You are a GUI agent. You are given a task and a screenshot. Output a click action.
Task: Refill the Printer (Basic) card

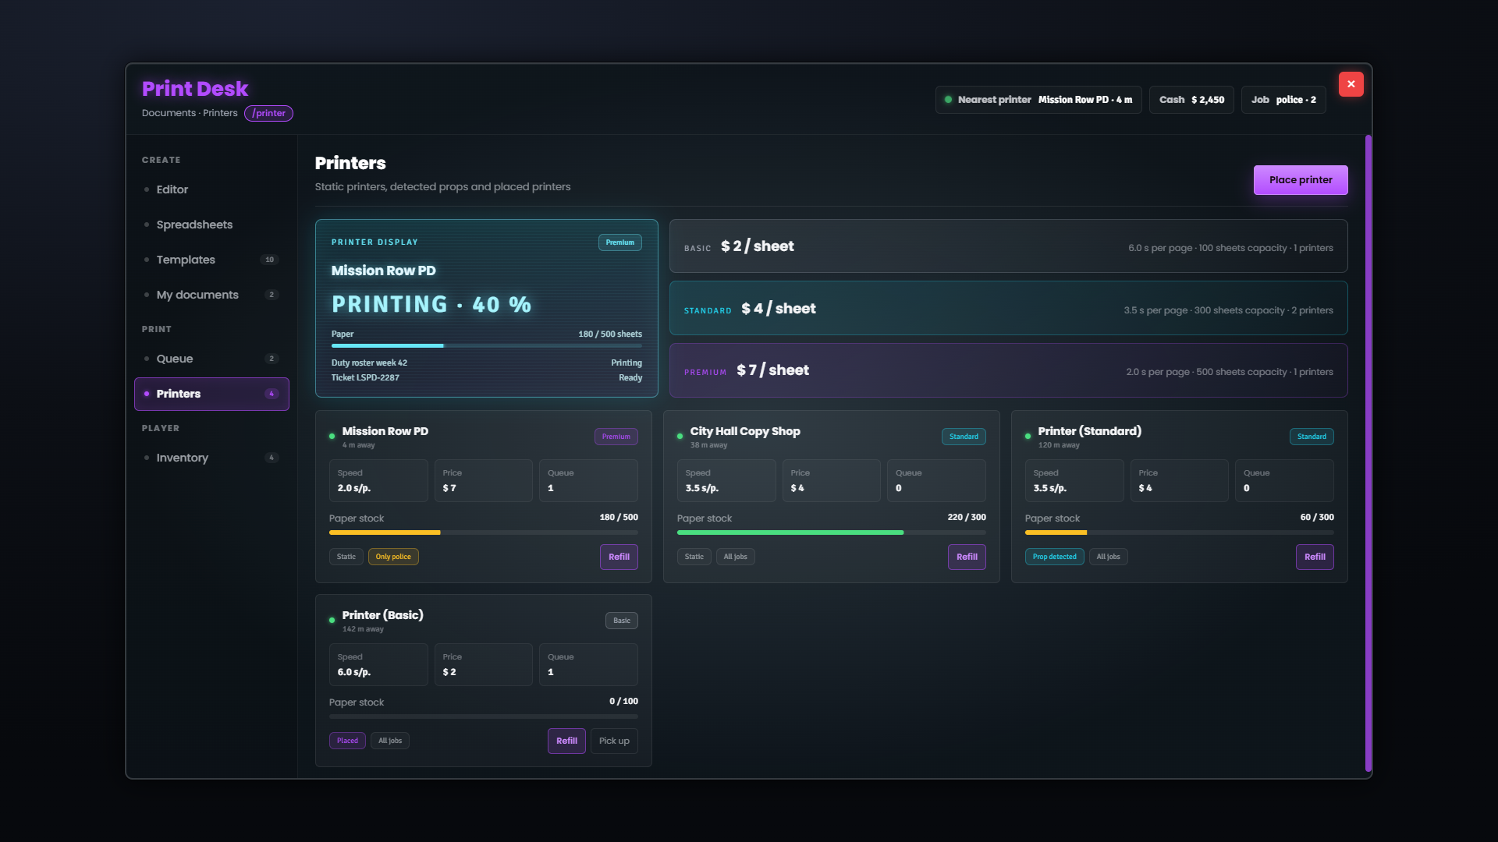[x=566, y=741]
